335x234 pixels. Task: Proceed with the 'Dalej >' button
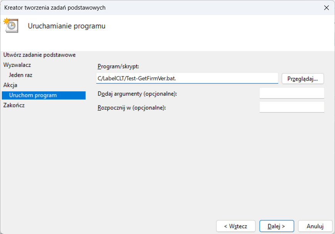[276, 226]
